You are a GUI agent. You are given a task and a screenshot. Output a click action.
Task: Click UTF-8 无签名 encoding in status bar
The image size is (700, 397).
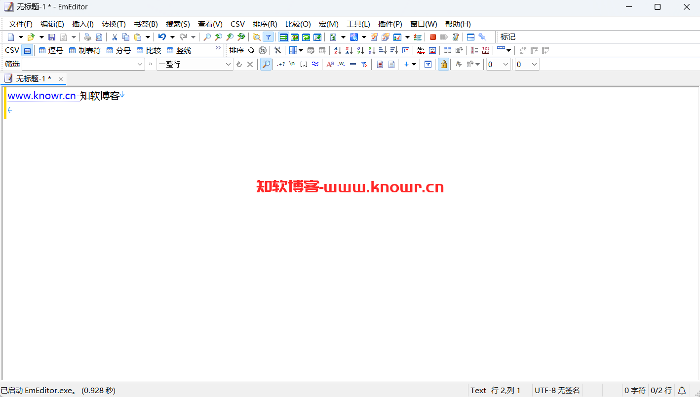coord(557,390)
